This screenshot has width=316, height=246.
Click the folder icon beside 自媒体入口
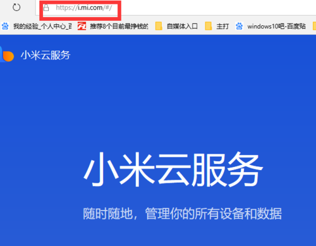(x=159, y=26)
